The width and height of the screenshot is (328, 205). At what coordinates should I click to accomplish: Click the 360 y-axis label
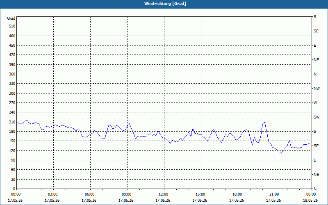(12, 74)
